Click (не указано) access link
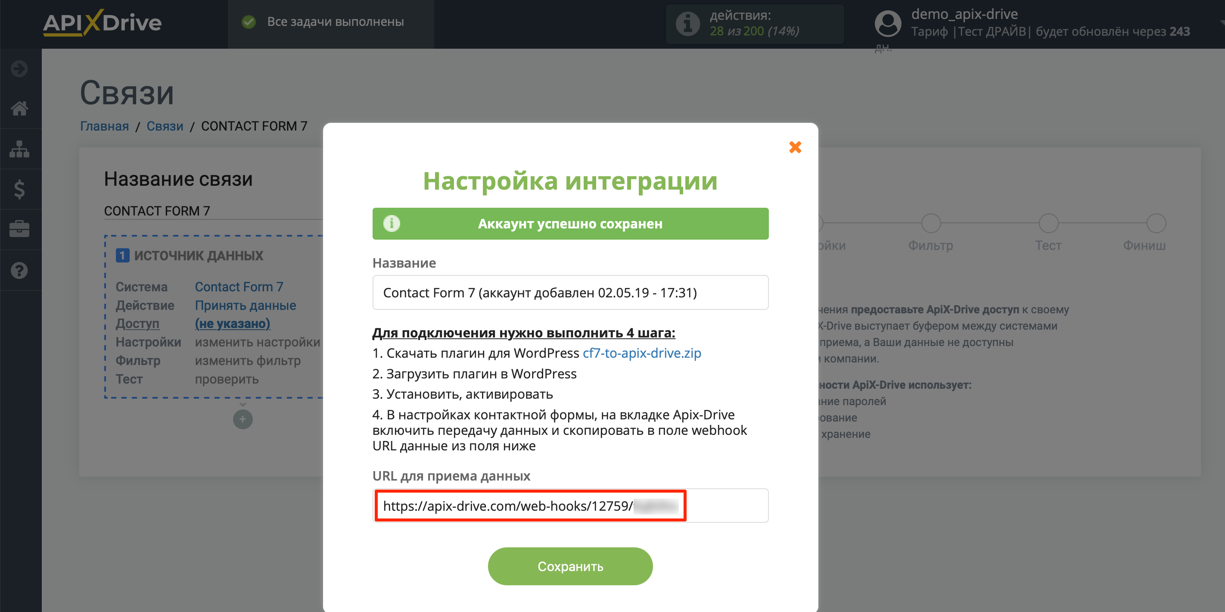This screenshot has width=1225, height=612. click(x=233, y=324)
